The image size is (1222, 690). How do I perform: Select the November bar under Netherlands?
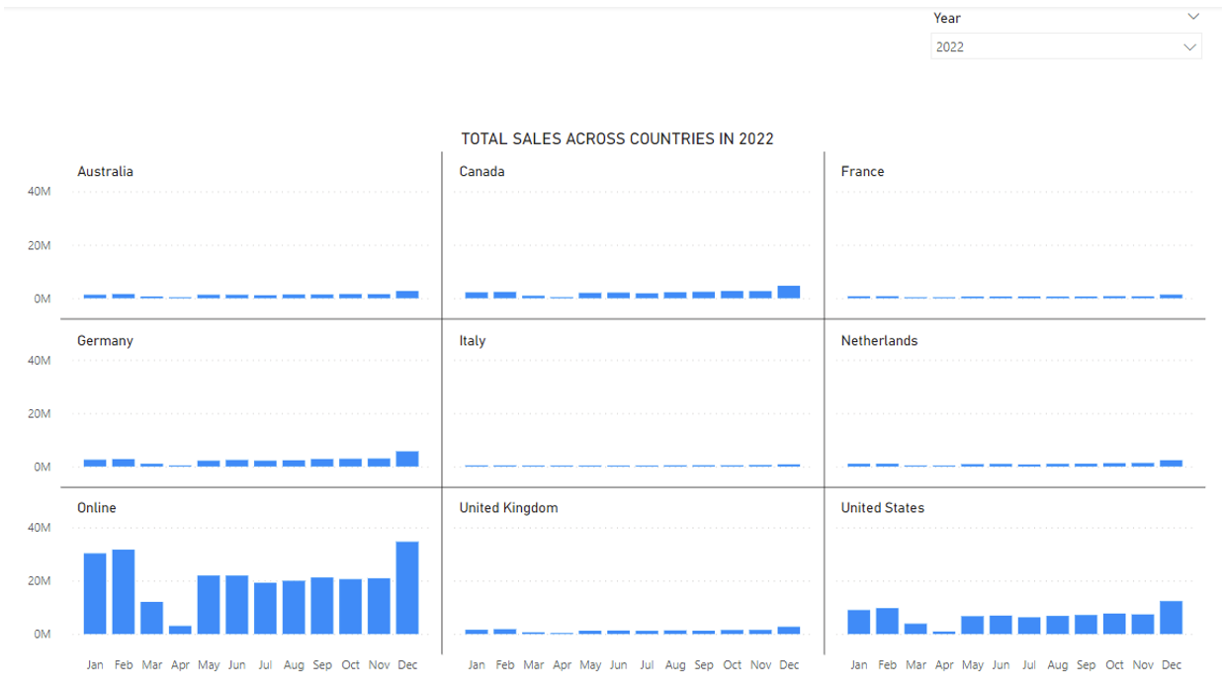(1143, 464)
